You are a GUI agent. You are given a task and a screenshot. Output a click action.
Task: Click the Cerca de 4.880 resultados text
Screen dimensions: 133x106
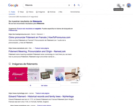(x=23, y=17)
